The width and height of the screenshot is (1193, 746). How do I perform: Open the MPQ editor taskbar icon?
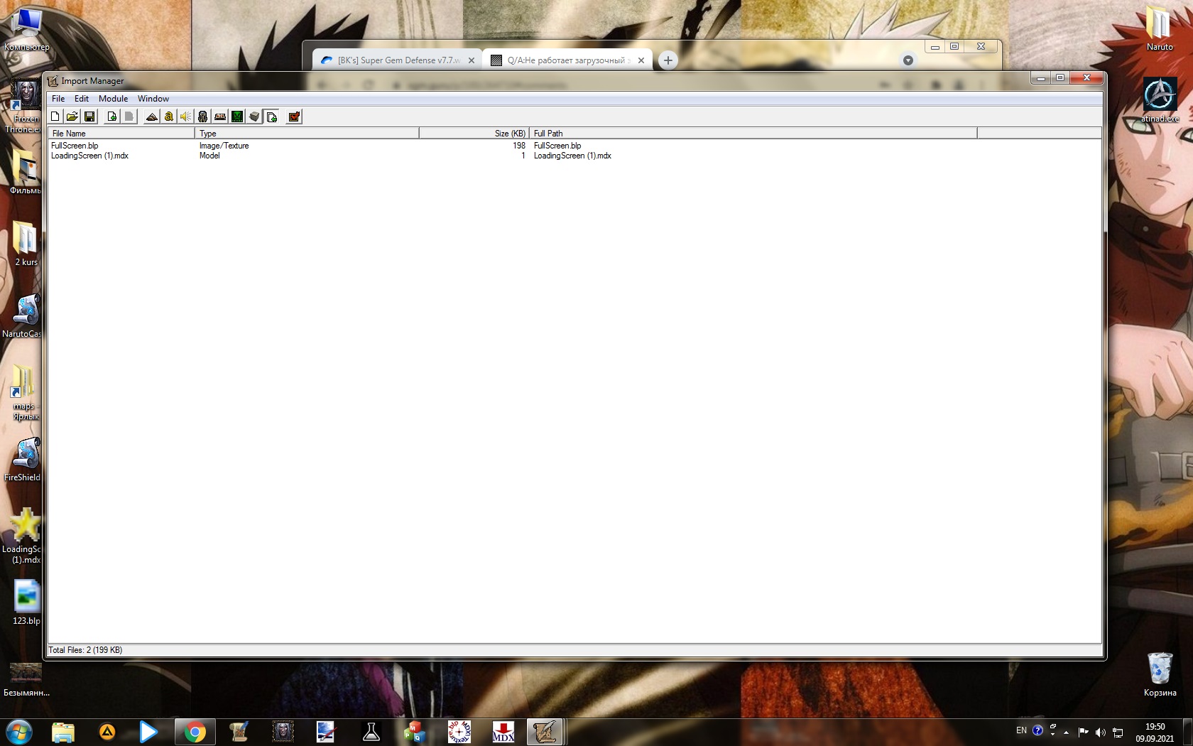point(415,732)
